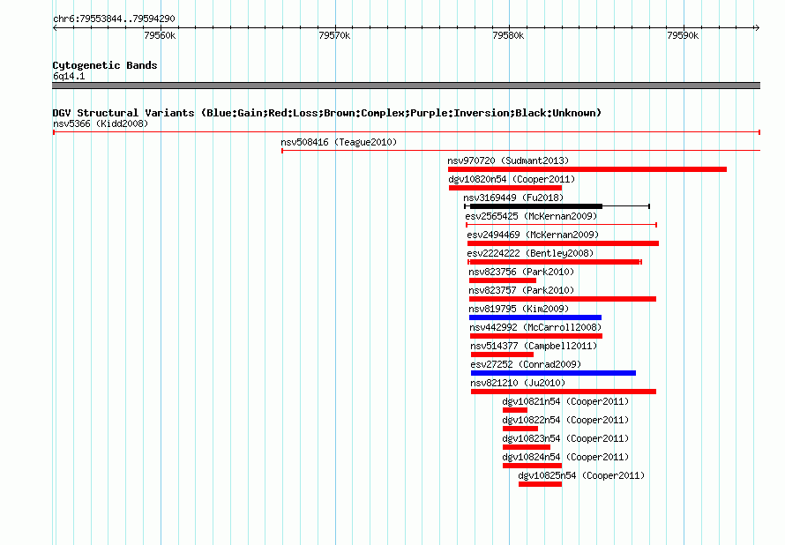Click the nsv5366 (Kidd2008) variant label

tap(101, 123)
